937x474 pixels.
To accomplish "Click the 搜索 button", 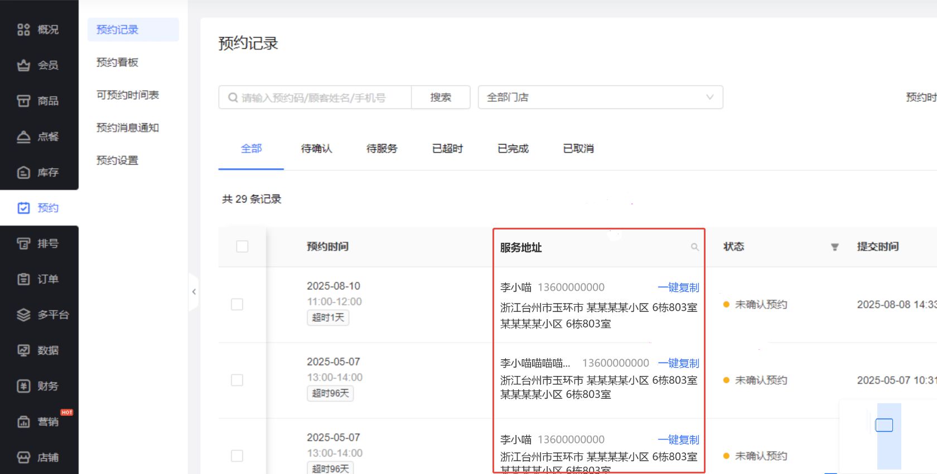I will [x=440, y=97].
